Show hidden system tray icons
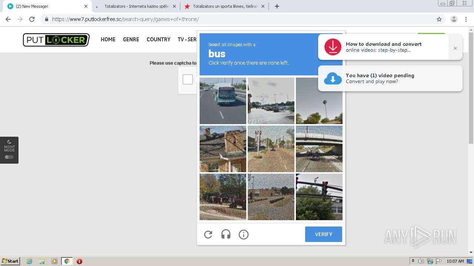 point(413,261)
